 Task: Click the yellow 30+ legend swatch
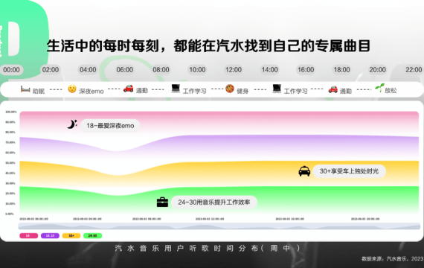pyautogui.click(x=71, y=236)
